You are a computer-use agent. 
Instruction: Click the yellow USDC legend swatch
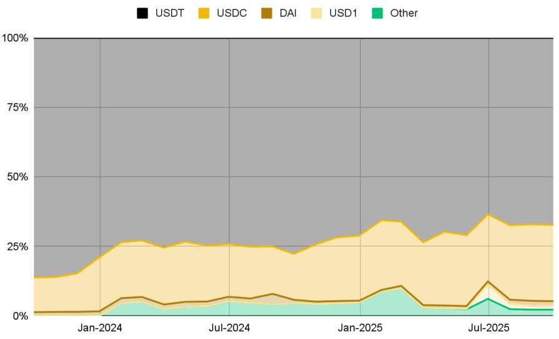point(203,13)
